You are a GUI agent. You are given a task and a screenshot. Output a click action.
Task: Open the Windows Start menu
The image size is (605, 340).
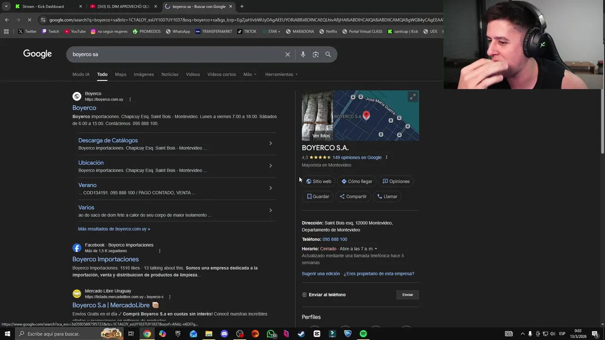[x=8, y=334]
